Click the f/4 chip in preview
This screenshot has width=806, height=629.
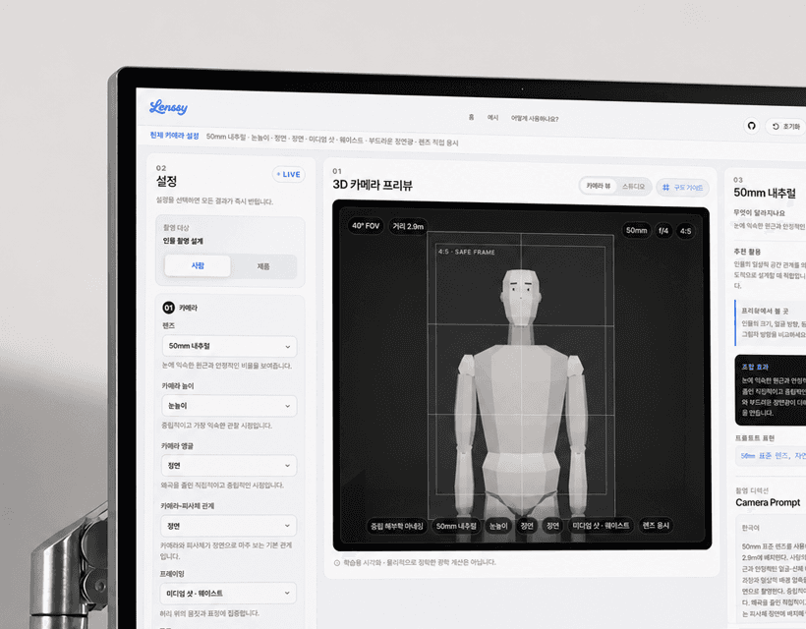click(663, 231)
